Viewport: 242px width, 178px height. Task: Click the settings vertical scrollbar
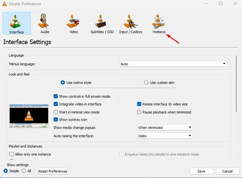point(236,83)
